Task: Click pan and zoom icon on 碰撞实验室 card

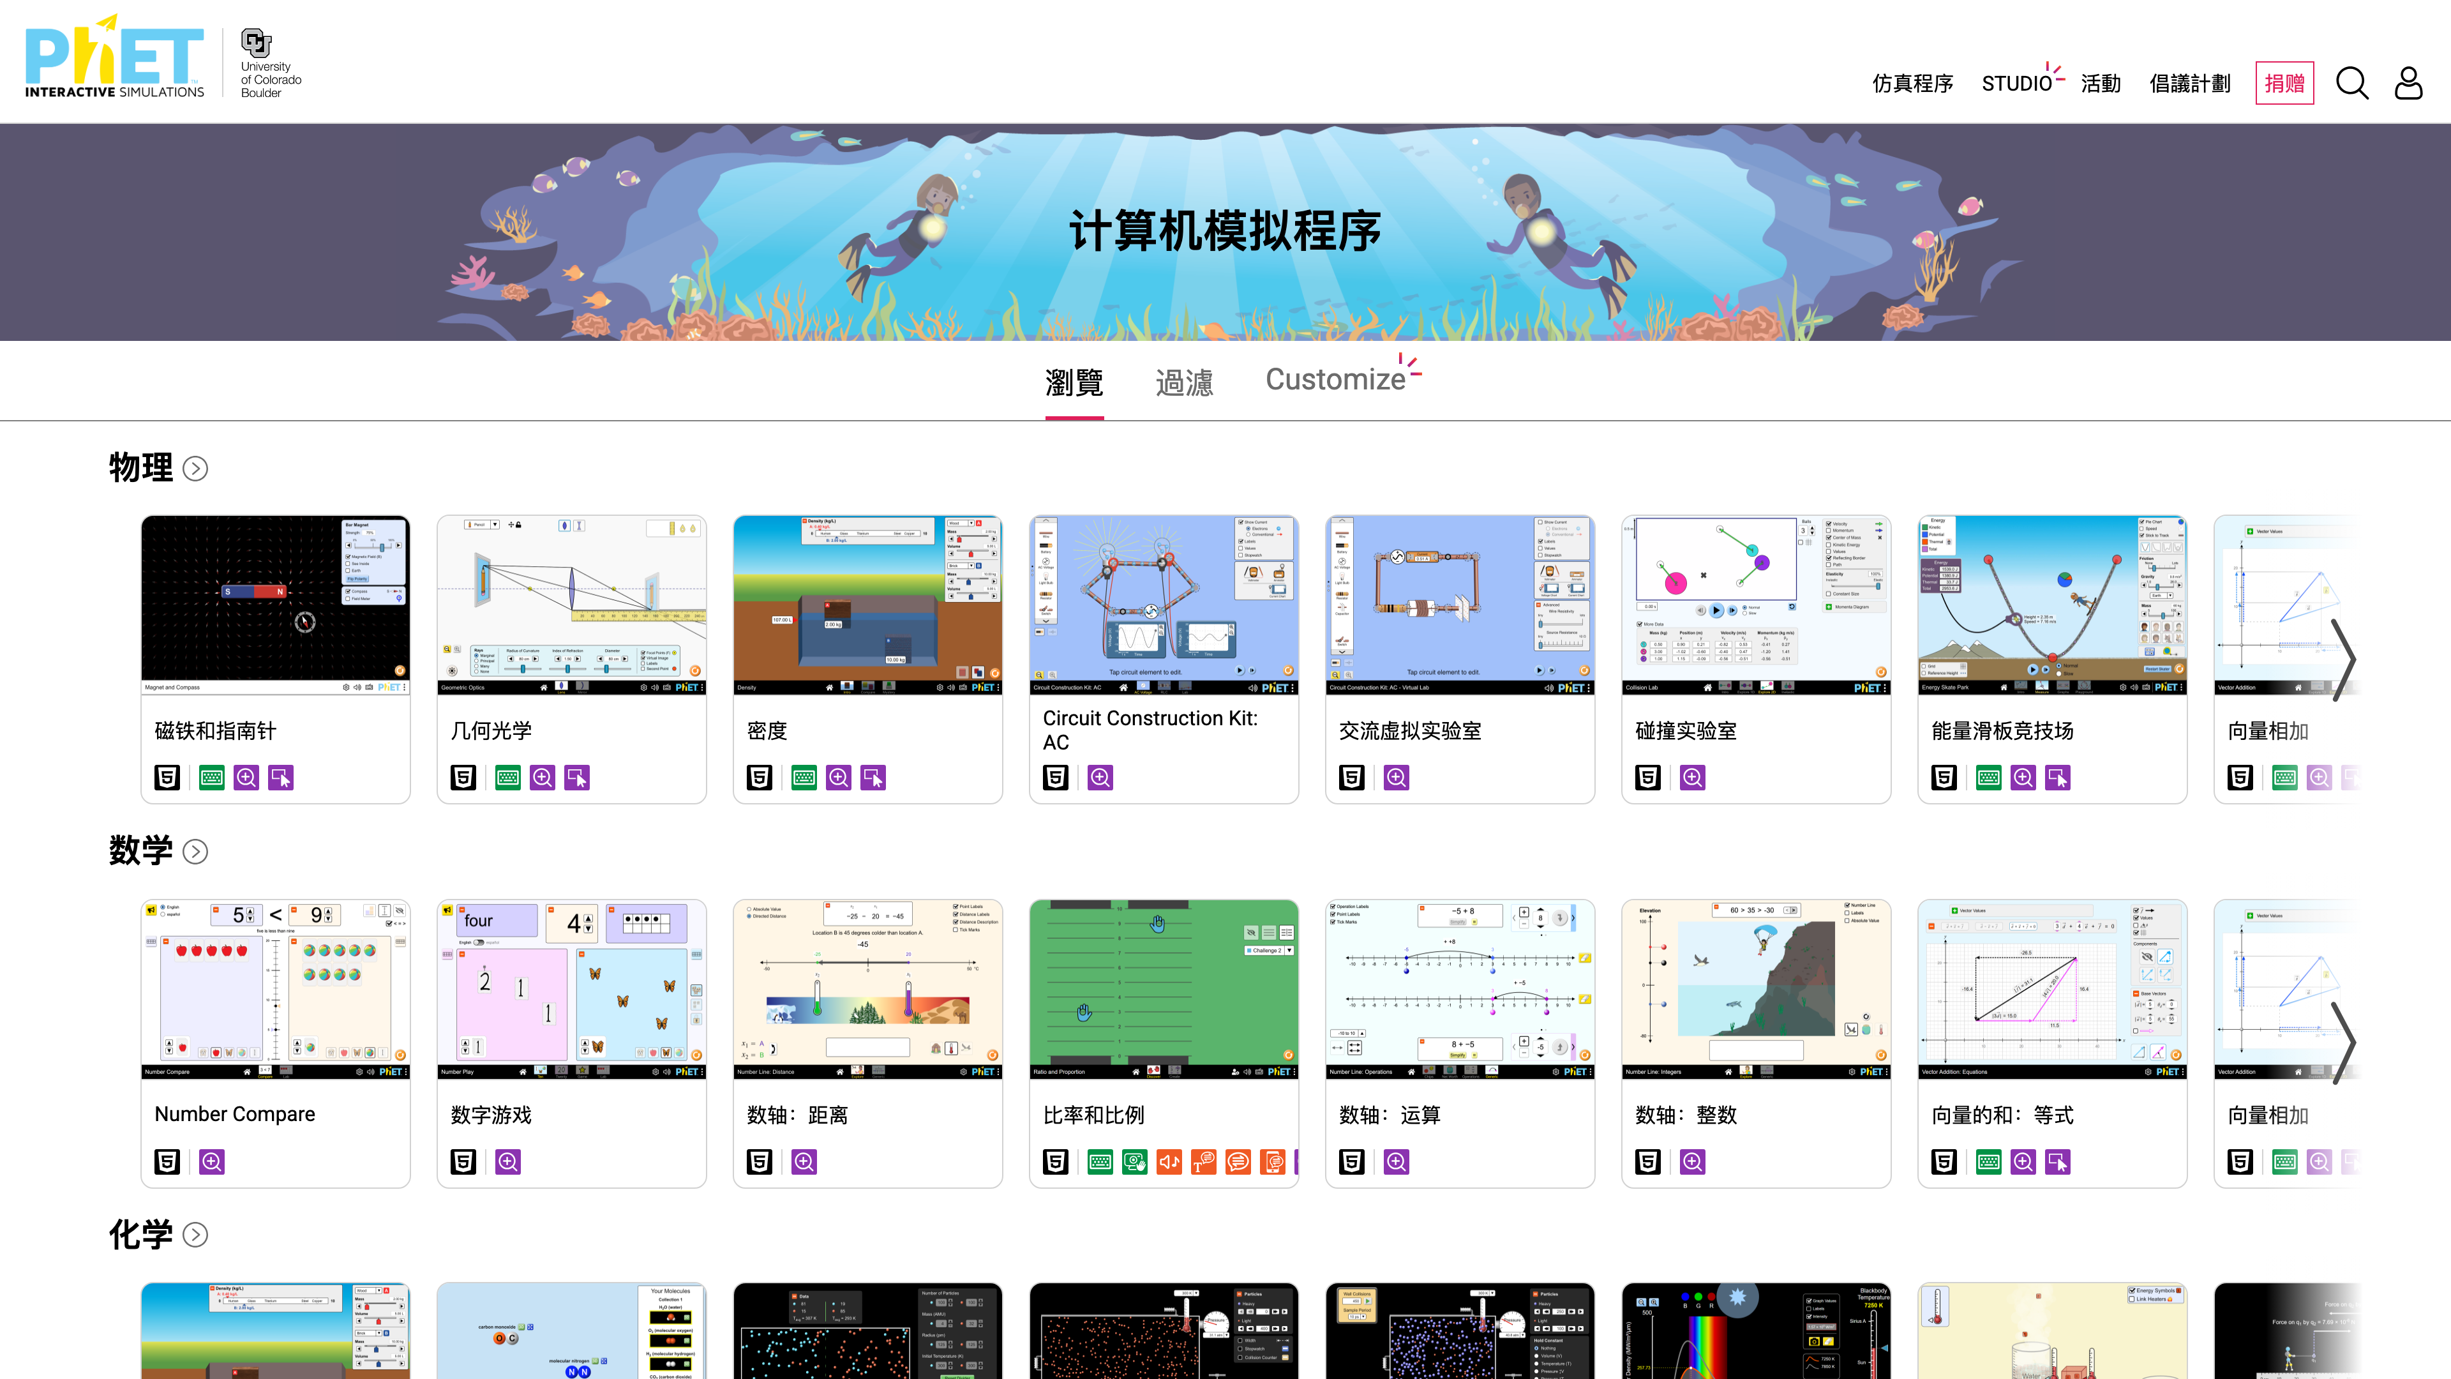Action: click(x=1693, y=778)
